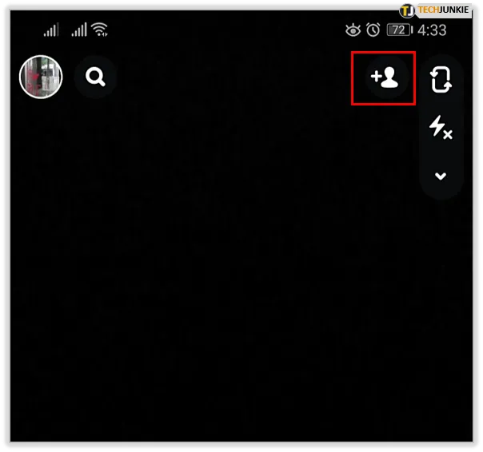Click the alarm clock status icon
The height and width of the screenshot is (452, 483).
pos(373,30)
